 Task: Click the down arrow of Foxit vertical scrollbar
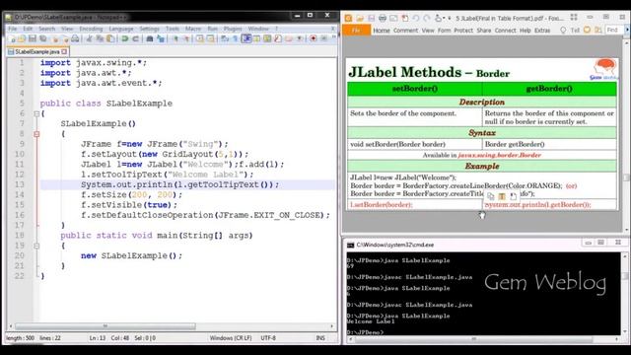pyautogui.click(x=627, y=230)
